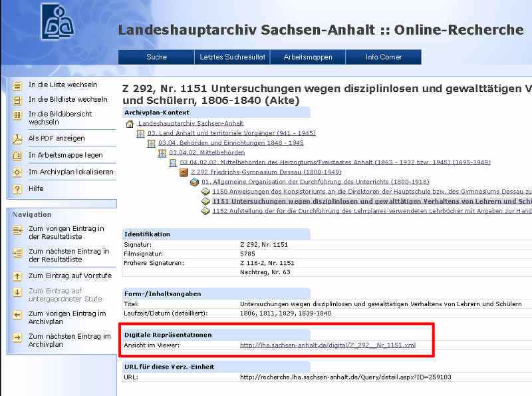Open '1151 Untersuchungen wegen disziplinlosen' entry
Screen dimensions: 532x396
[x=372, y=202]
